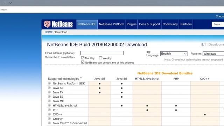
Task: Open the info icon beside Java ME
Action: coord(49,101)
